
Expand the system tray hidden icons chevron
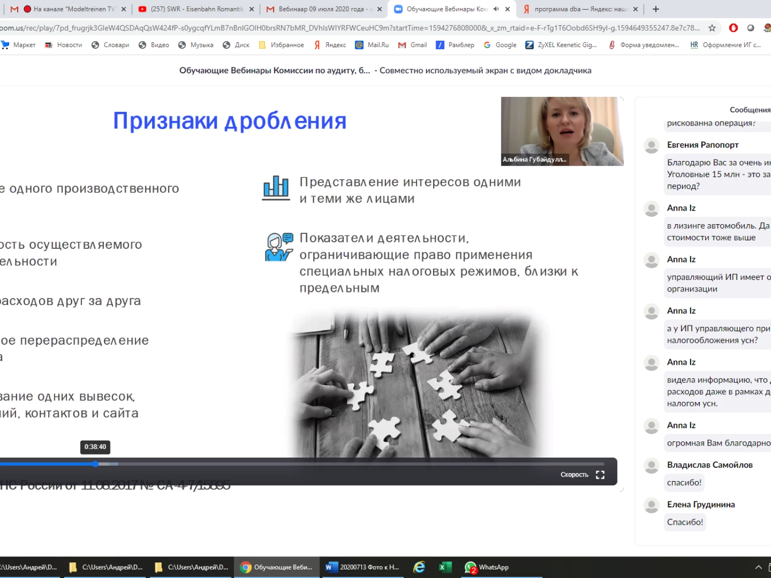(x=758, y=567)
